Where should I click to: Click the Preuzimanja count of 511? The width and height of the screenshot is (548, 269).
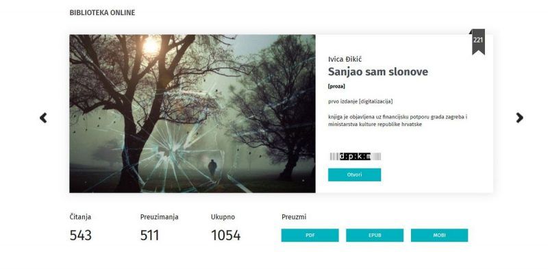(x=149, y=235)
